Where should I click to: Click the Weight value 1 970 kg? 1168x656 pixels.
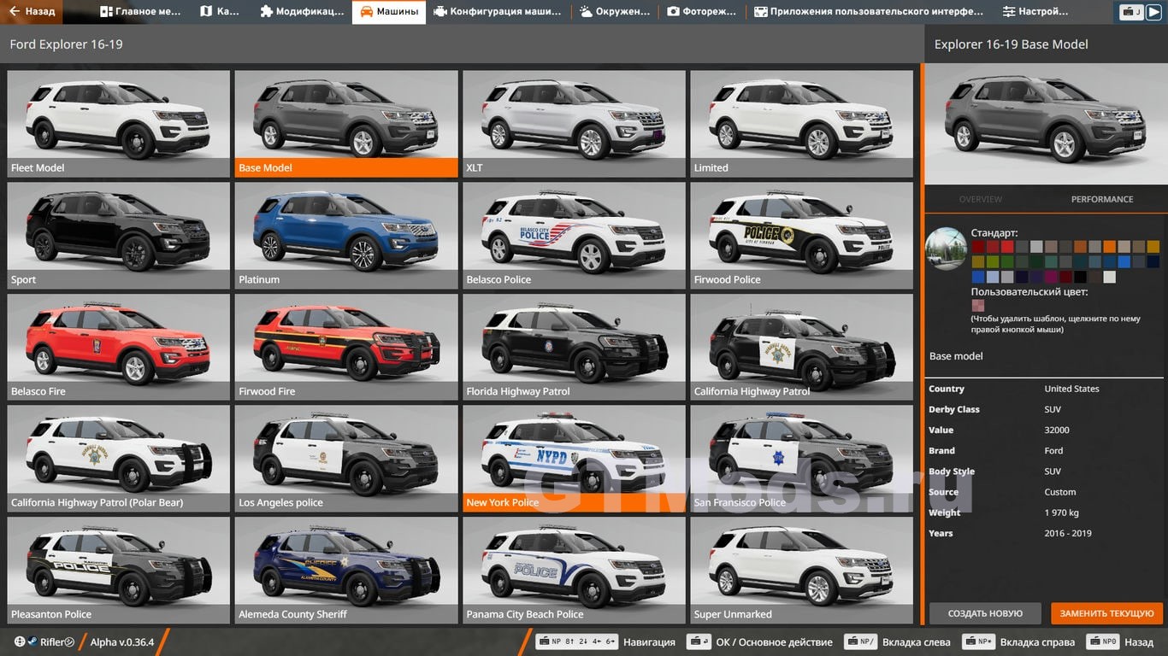pyautogui.click(x=1062, y=512)
